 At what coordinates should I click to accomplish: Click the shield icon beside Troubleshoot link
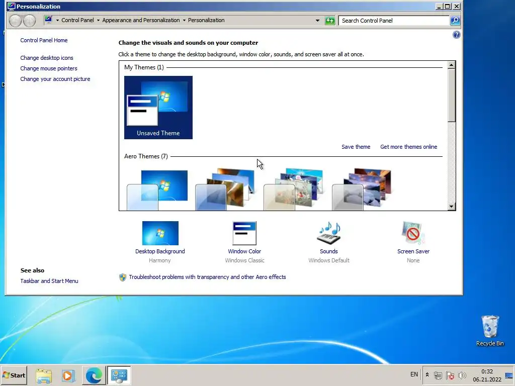click(x=123, y=277)
